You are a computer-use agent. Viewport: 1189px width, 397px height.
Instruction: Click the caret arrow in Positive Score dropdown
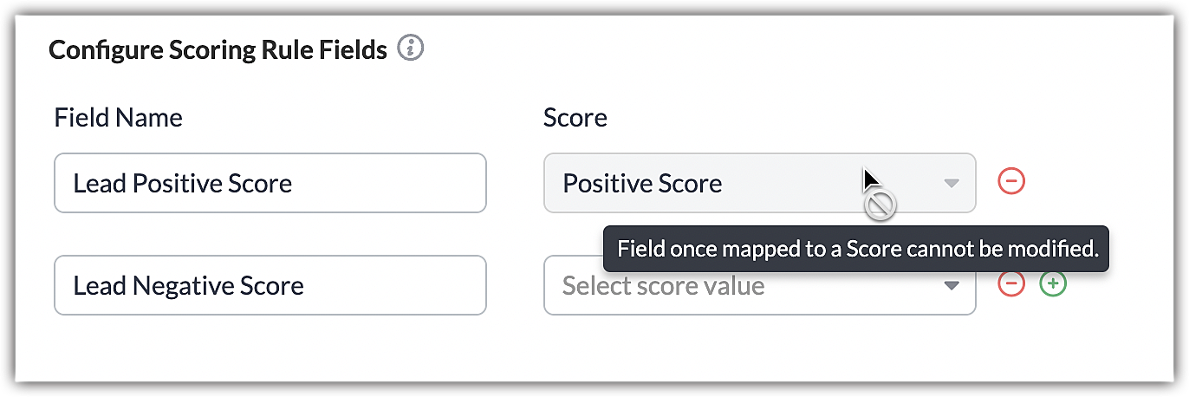tap(952, 183)
